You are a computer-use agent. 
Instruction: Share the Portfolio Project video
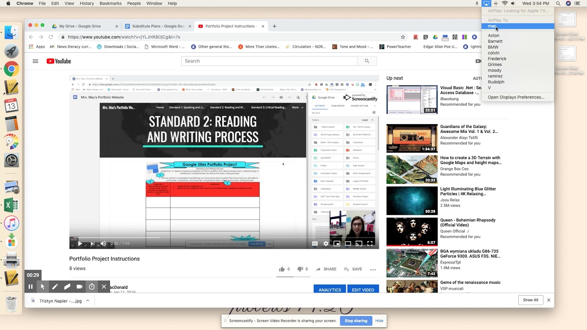(326, 269)
